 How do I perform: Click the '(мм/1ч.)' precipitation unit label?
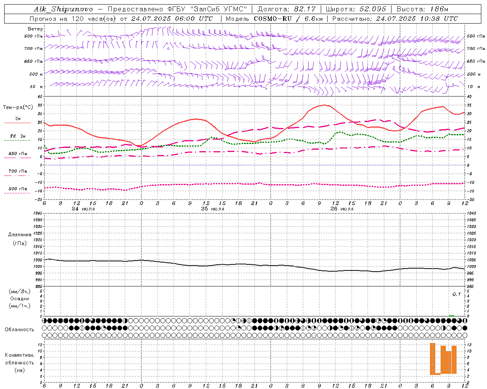(20, 306)
